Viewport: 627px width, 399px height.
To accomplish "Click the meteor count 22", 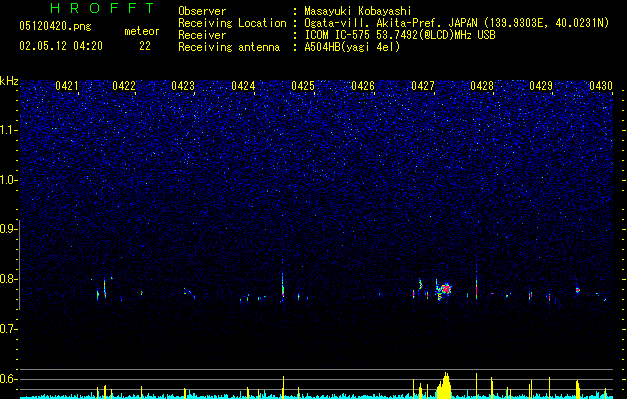I will tap(145, 46).
